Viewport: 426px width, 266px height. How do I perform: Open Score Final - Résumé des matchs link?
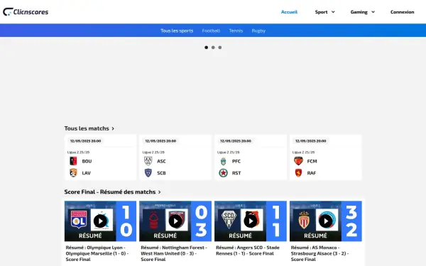[112, 192]
